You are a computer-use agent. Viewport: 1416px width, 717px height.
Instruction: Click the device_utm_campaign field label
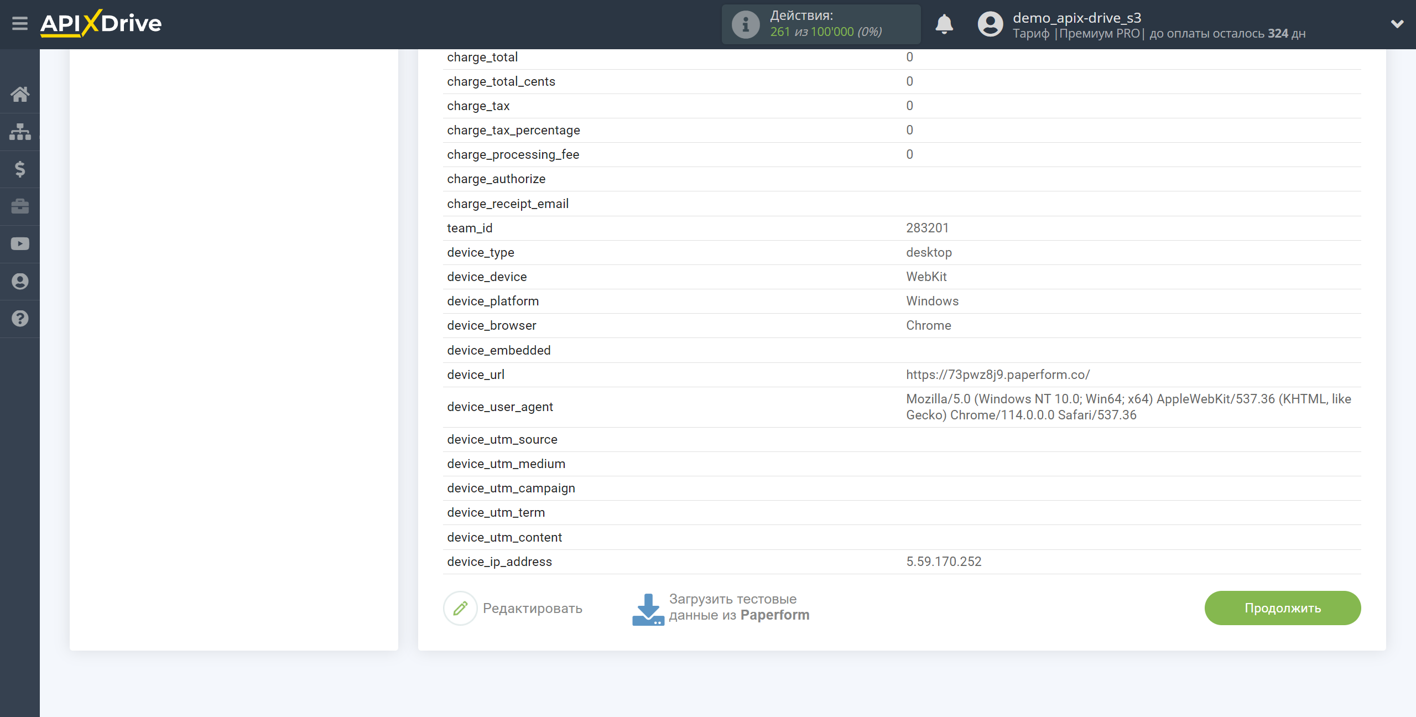pyautogui.click(x=511, y=488)
